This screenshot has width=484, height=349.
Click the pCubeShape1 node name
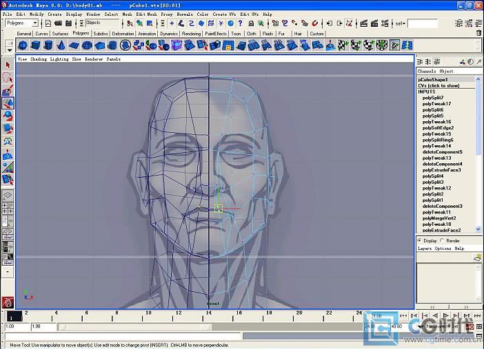433,80
